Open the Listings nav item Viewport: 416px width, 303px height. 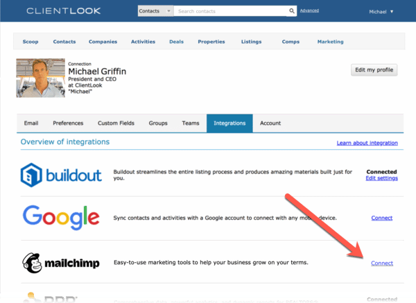pyautogui.click(x=251, y=42)
